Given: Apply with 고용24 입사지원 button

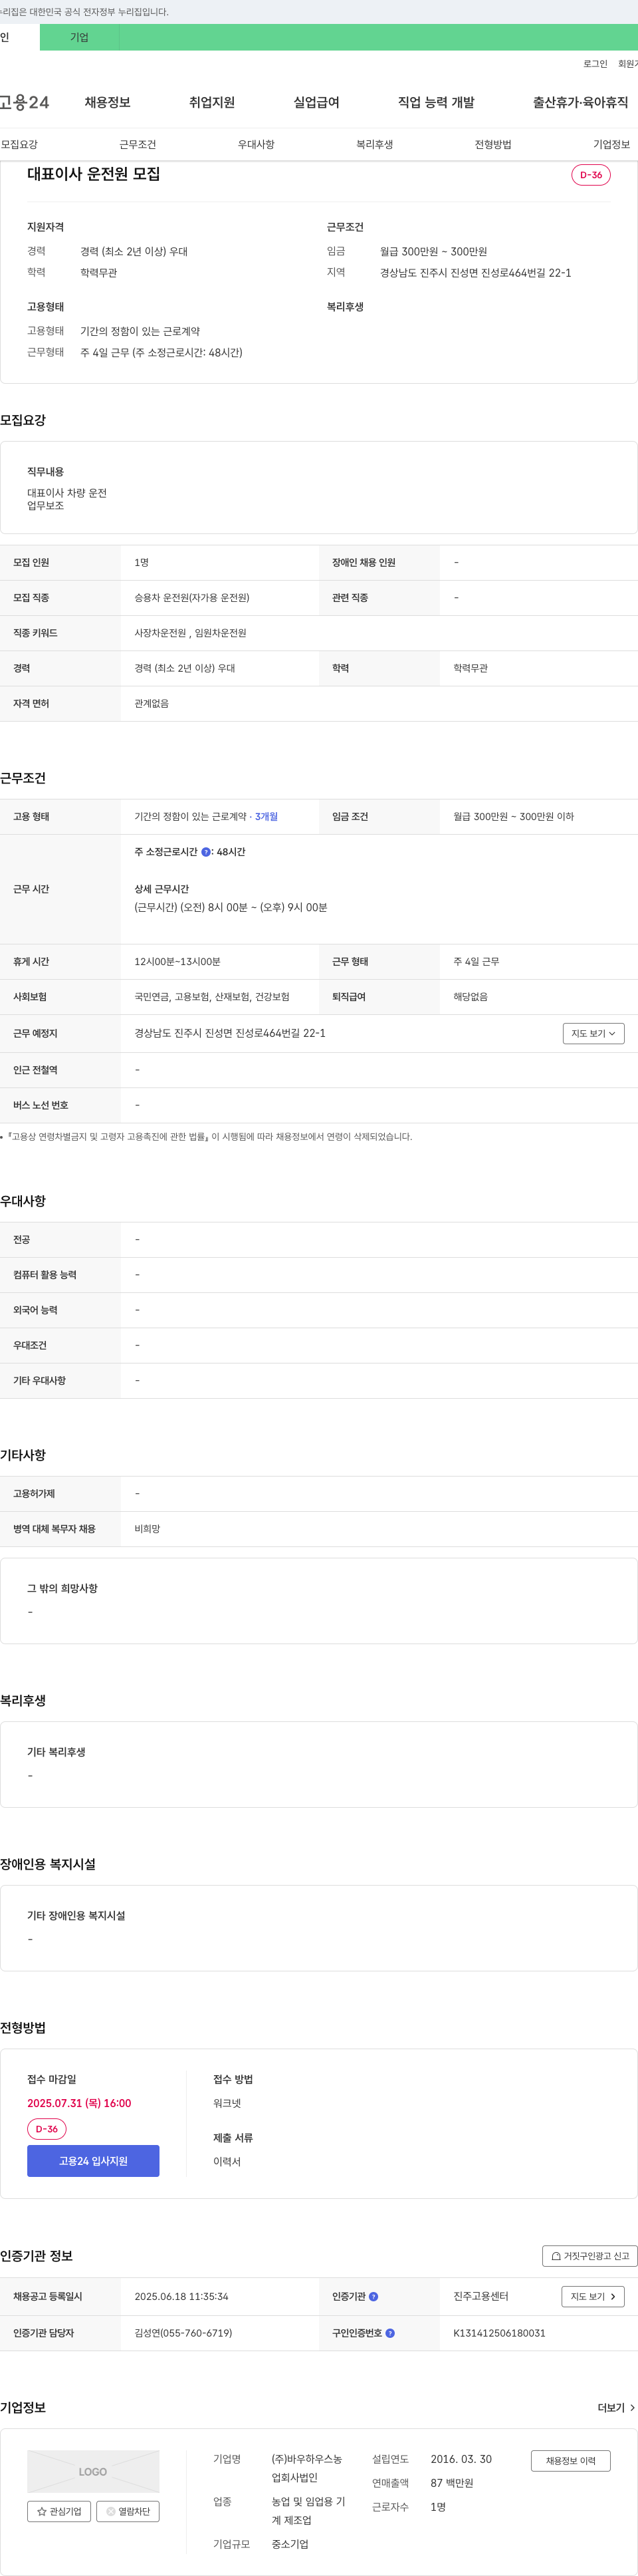Looking at the screenshot, I should (93, 2161).
